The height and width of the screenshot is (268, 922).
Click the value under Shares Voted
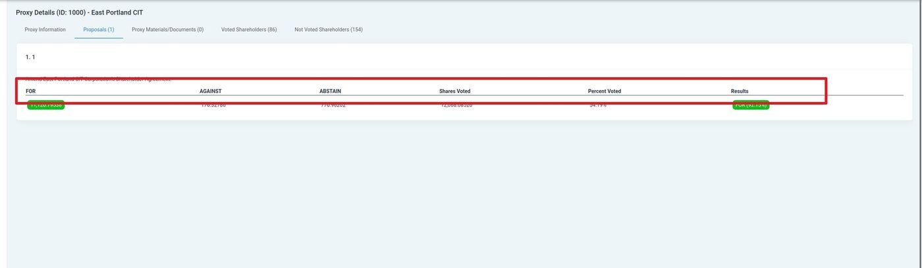(x=456, y=106)
